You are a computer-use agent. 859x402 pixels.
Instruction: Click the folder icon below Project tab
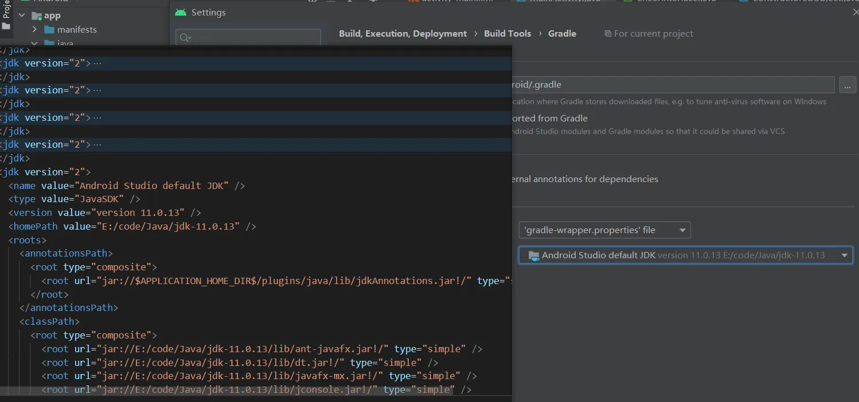coord(6,26)
